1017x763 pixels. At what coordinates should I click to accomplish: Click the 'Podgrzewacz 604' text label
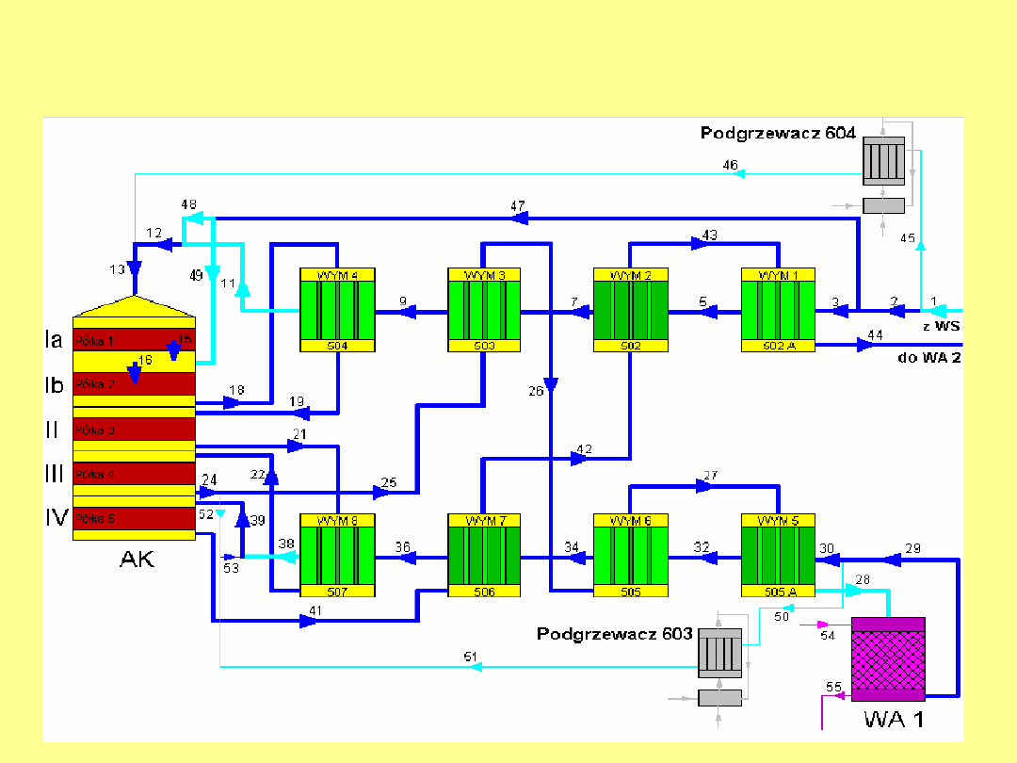[778, 134]
